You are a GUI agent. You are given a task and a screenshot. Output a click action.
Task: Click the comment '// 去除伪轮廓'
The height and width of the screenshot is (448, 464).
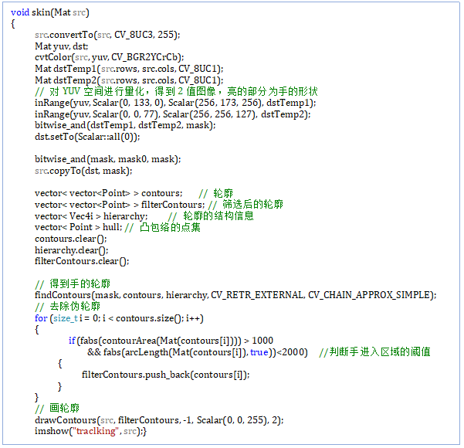pyautogui.click(x=67, y=307)
